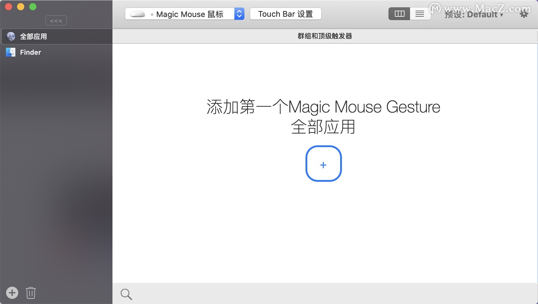Add a new app with the plus icon
The width and height of the screenshot is (538, 304).
[12, 293]
